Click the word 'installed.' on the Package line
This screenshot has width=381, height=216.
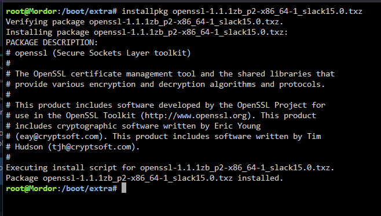pyautogui.click(x=260, y=178)
